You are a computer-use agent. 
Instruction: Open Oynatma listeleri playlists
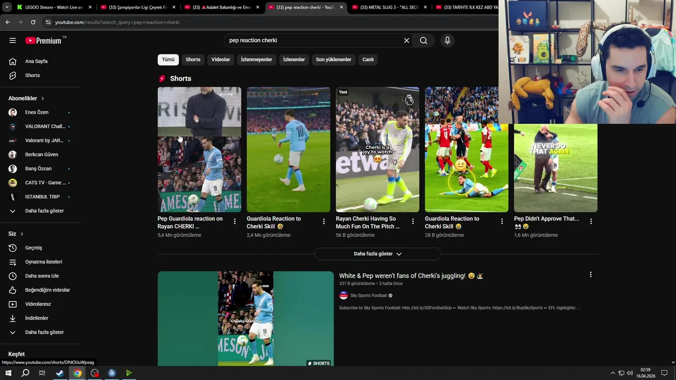point(43,262)
